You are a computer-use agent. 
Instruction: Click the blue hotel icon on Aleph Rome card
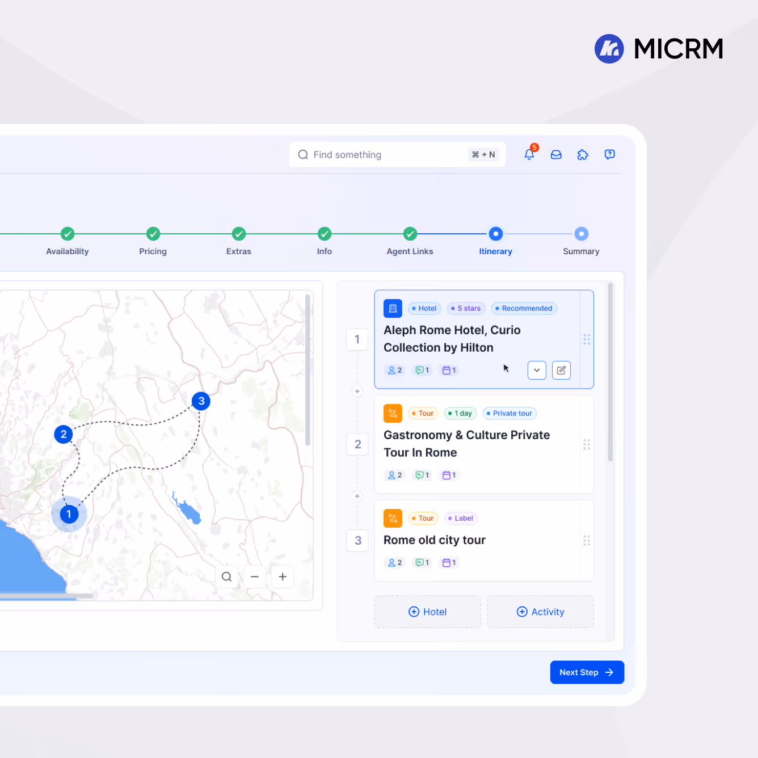(393, 308)
